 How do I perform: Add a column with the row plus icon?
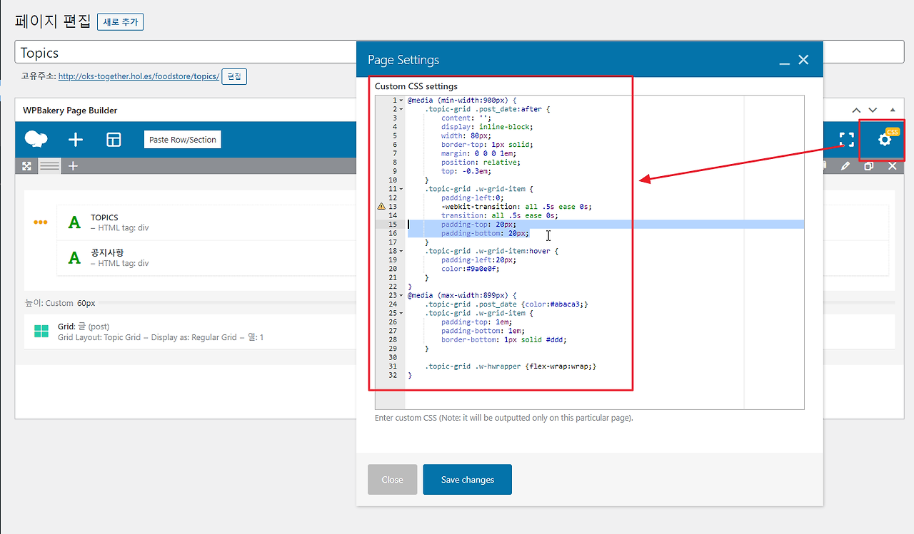coord(73,166)
